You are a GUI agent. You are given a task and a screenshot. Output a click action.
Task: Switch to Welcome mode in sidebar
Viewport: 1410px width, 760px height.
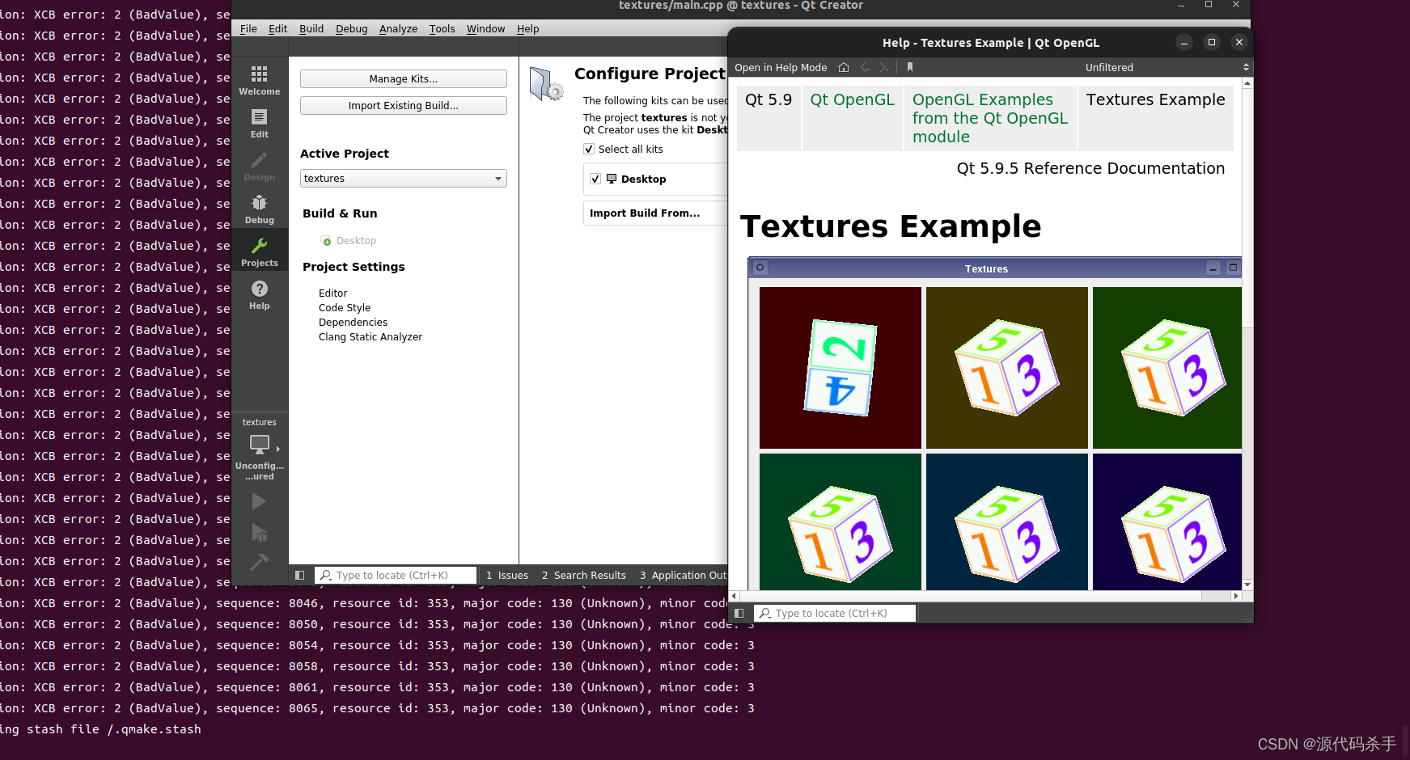[259, 81]
